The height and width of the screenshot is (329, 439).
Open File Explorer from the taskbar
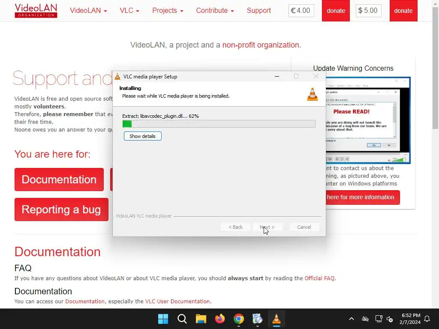click(x=201, y=319)
